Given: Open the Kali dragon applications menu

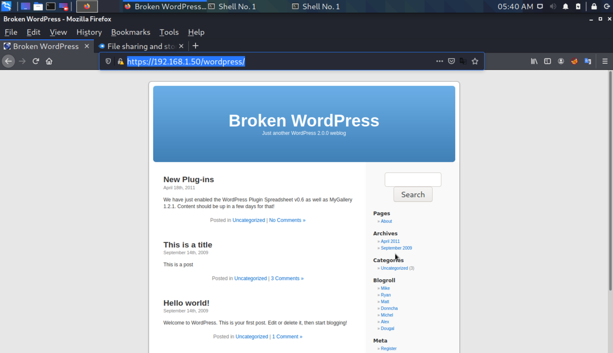Looking at the screenshot, I should [7, 7].
